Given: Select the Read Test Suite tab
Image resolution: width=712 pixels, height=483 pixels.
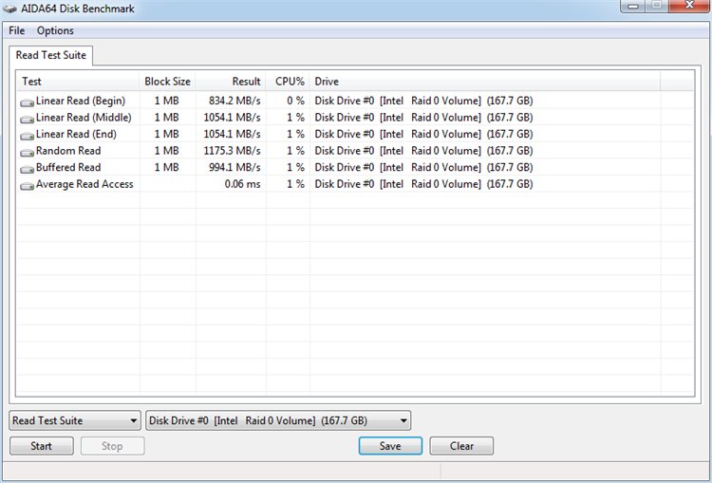Looking at the screenshot, I should (x=51, y=55).
